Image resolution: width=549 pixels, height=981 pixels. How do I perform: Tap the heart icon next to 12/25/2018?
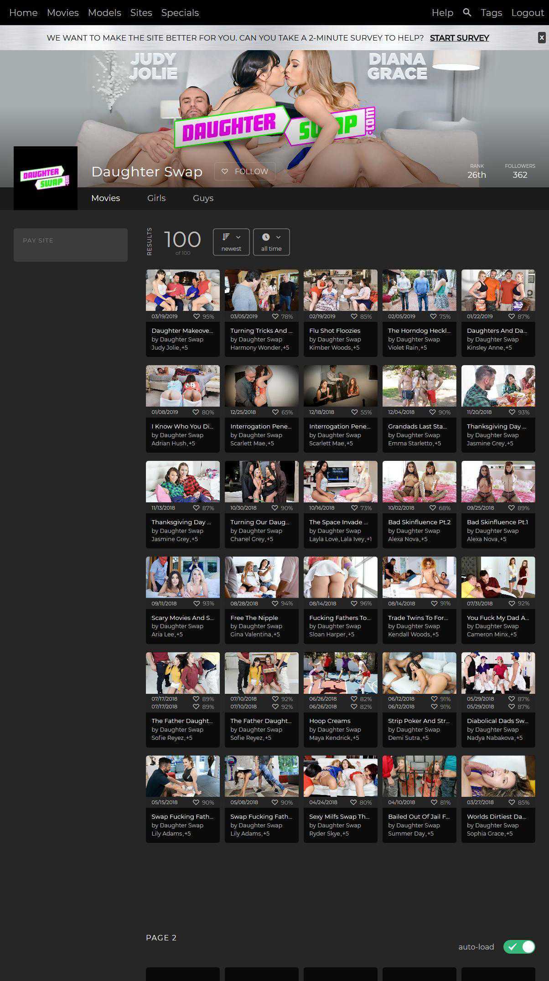pyautogui.click(x=276, y=412)
